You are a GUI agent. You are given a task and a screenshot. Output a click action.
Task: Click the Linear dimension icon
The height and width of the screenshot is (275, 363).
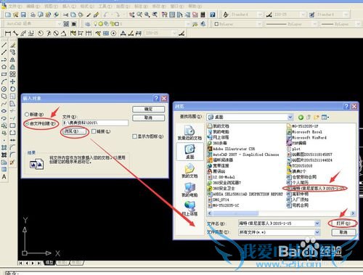(8, 33)
